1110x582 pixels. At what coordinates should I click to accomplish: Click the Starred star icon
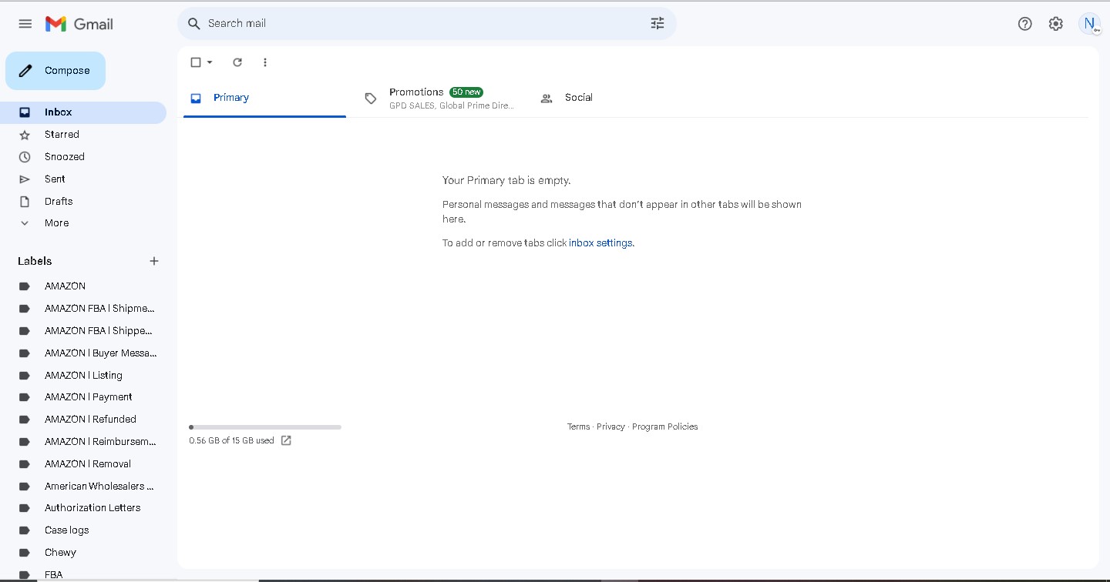[25, 135]
